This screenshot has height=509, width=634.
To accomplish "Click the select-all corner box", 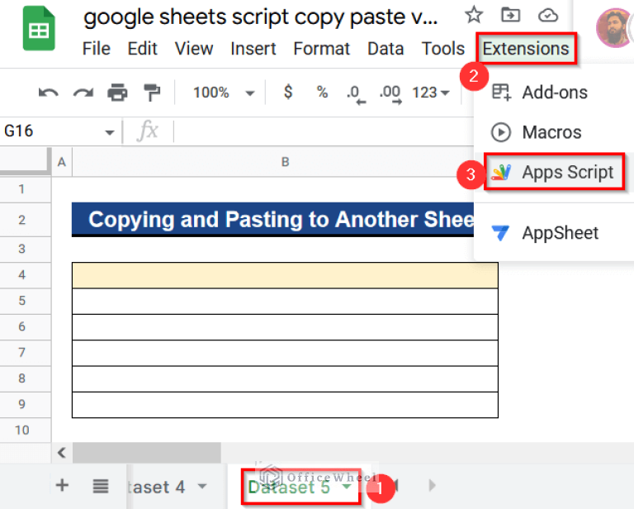I will pyautogui.click(x=25, y=161).
